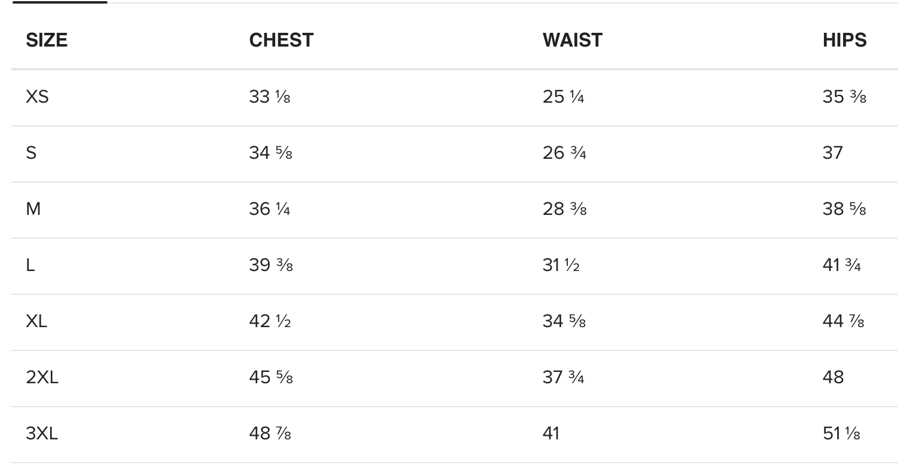Click the CHEST column header
Screen dimensions: 898x468
281,40
